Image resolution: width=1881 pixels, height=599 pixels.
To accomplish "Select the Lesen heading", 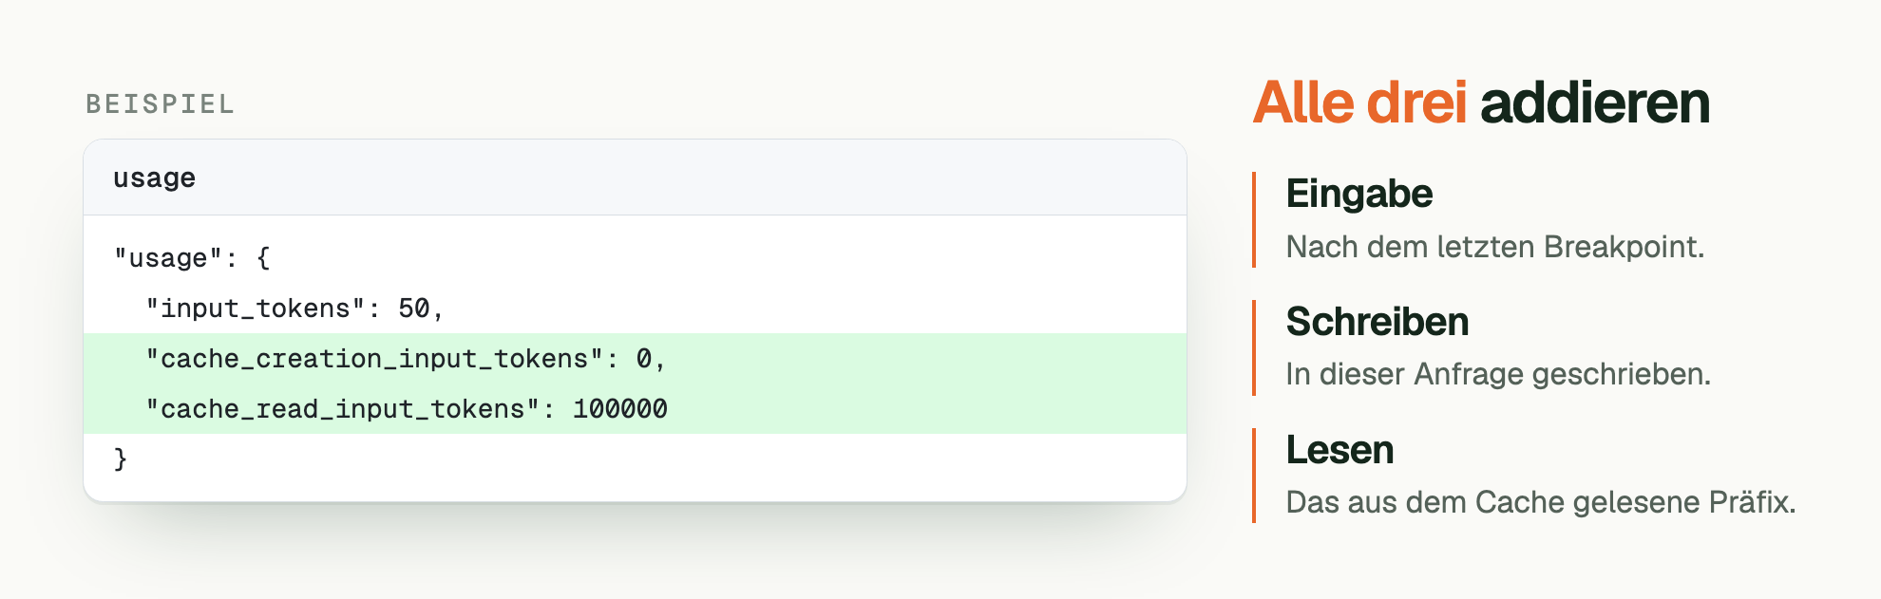I will pos(1339,450).
